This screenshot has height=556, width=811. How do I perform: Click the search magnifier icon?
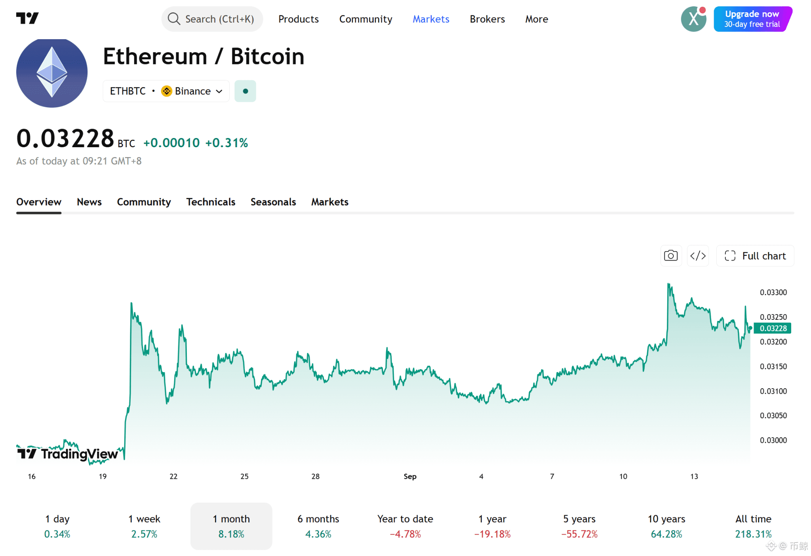(x=174, y=19)
